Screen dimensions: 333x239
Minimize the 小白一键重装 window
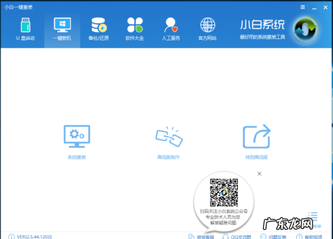[314, 8]
